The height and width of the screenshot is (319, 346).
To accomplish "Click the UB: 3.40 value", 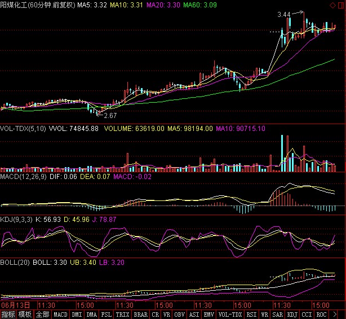I will (83, 262).
